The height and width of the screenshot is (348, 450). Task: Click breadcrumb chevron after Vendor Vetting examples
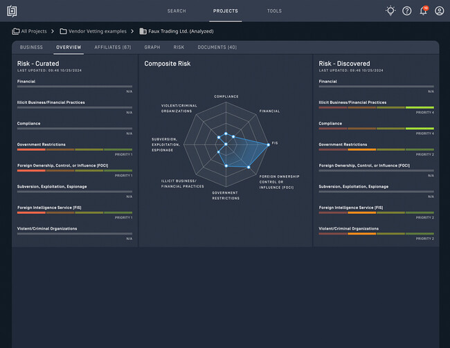[x=132, y=31]
